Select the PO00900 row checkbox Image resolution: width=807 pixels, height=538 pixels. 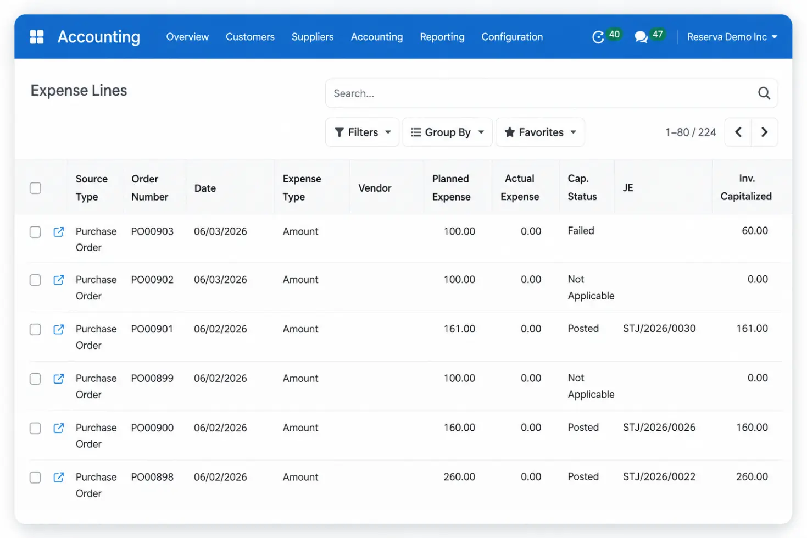click(x=35, y=429)
